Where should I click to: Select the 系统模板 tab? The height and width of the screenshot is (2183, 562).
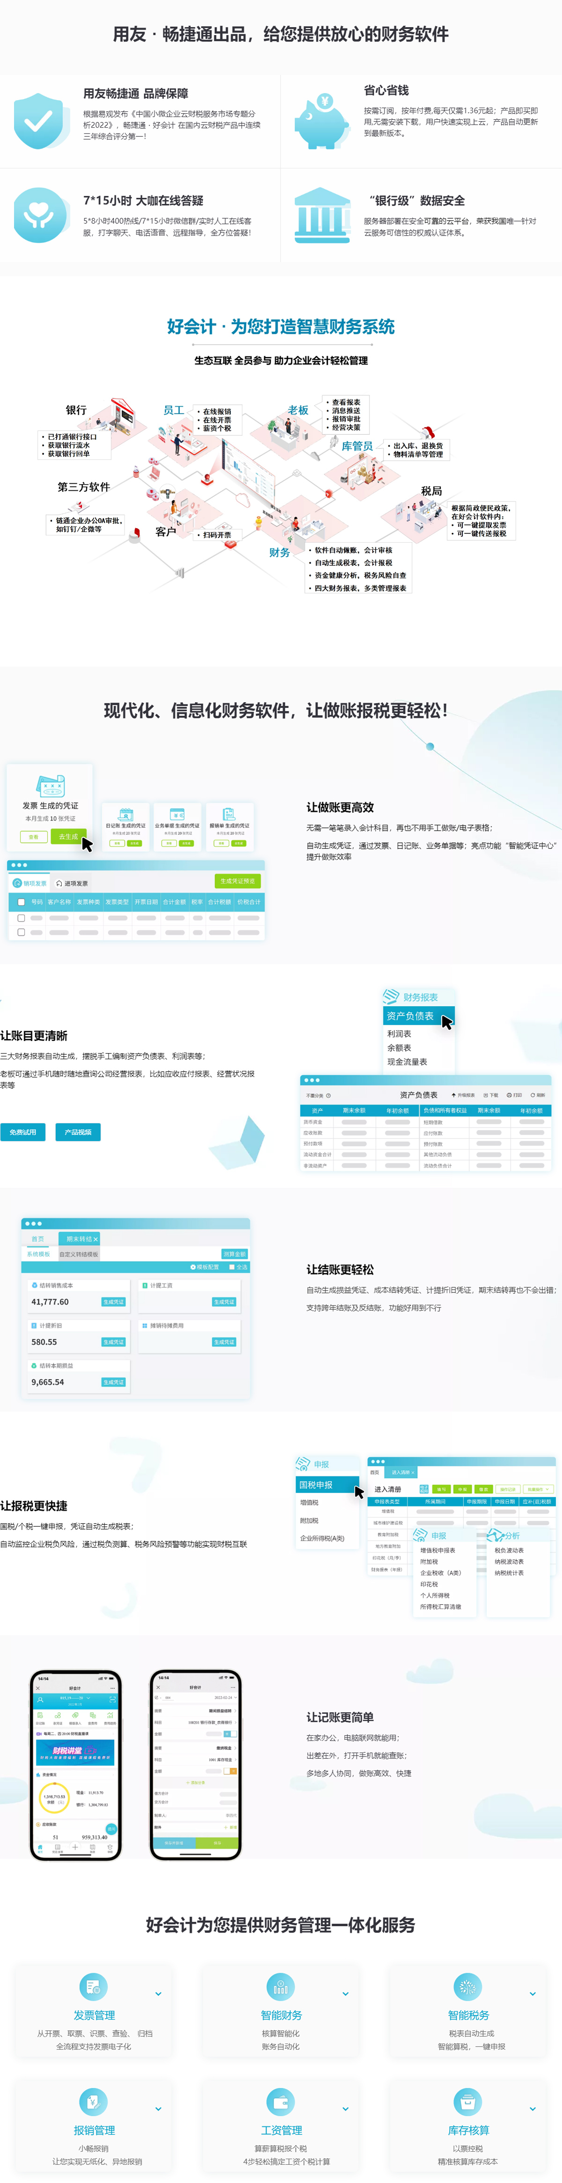[38, 1254]
